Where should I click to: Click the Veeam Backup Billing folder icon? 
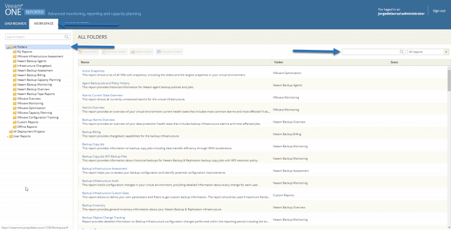14,75
